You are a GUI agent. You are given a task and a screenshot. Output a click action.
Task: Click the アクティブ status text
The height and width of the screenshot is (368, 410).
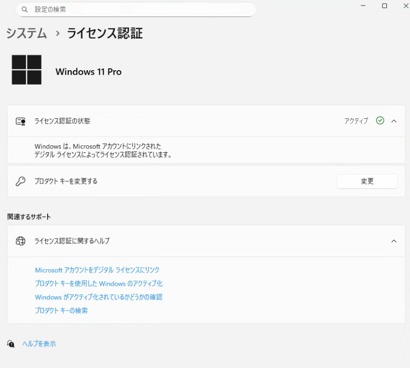(x=356, y=121)
